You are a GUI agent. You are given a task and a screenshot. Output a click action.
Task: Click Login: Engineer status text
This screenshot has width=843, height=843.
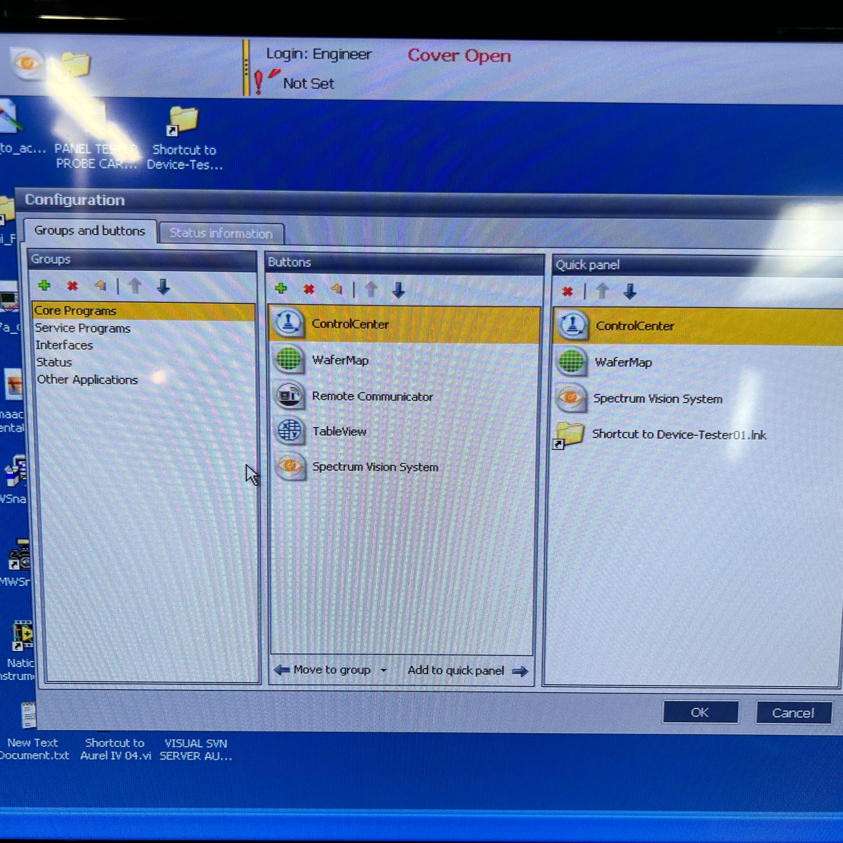point(319,54)
